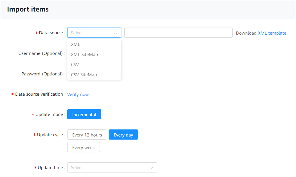Pick XML SiteMap from the dropdown list
This screenshot has width=296, height=177.
coord(84,55)
